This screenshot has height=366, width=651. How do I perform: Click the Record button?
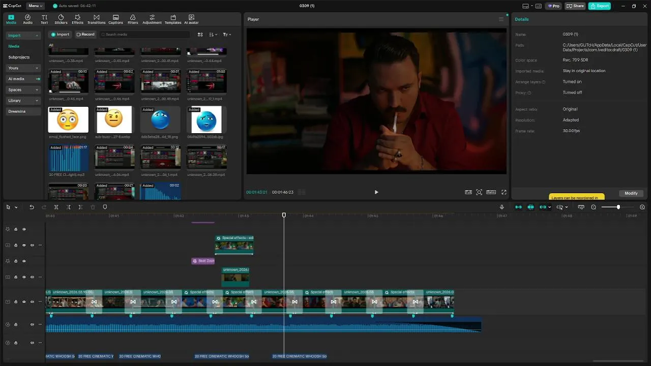click(85, 35)
